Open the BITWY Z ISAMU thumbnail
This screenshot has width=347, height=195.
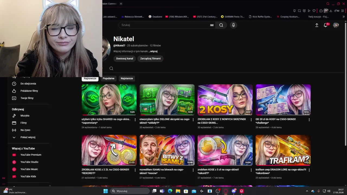click(x=167, y=150)
